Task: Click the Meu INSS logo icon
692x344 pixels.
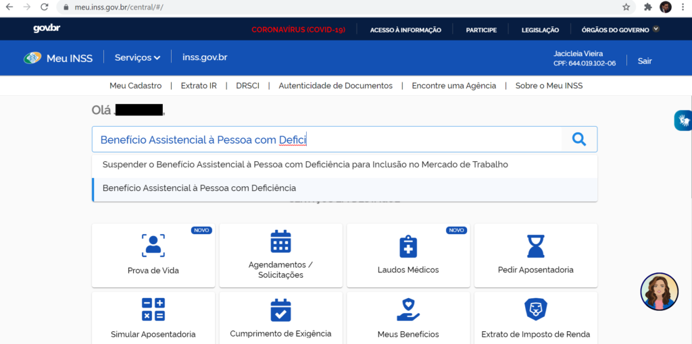Action: click(32, 58)
